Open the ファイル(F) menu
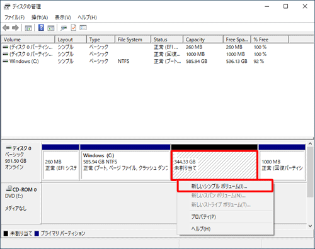The image size is (315, 249). [14, 17]
